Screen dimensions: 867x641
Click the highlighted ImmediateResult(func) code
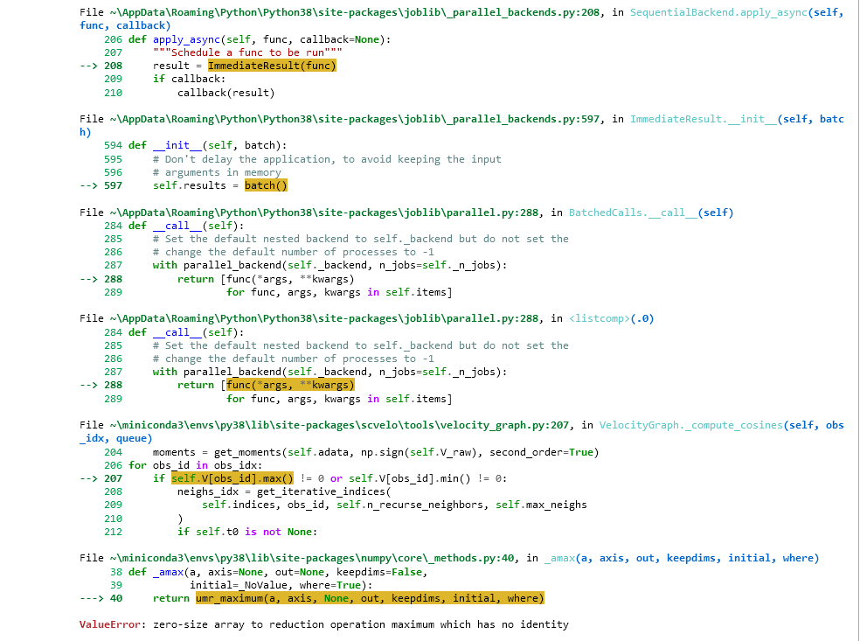271,65
